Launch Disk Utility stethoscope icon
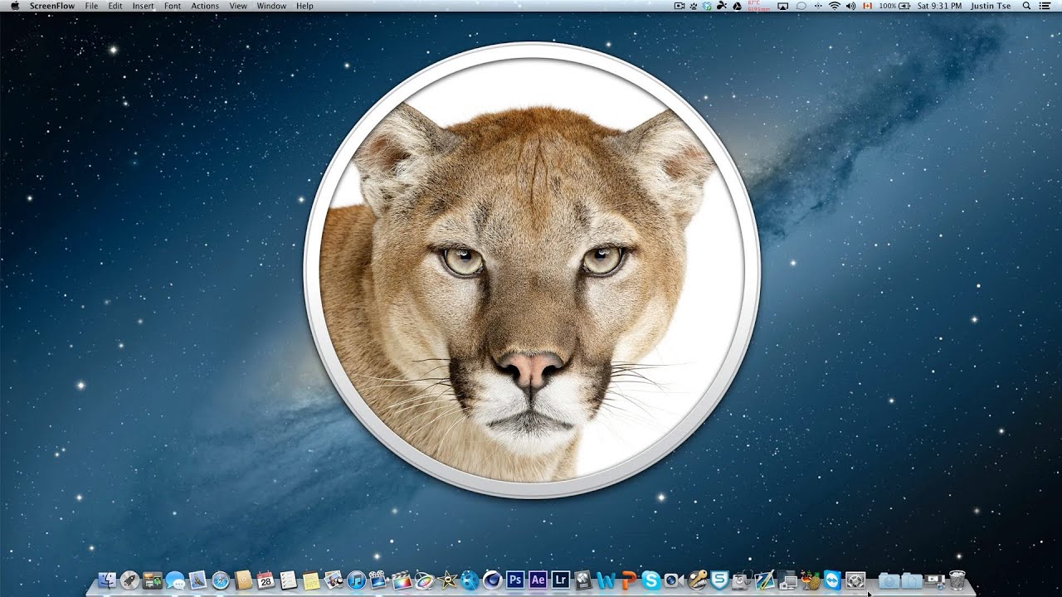This screenshot has height=597, width=1062. point(743,580)
